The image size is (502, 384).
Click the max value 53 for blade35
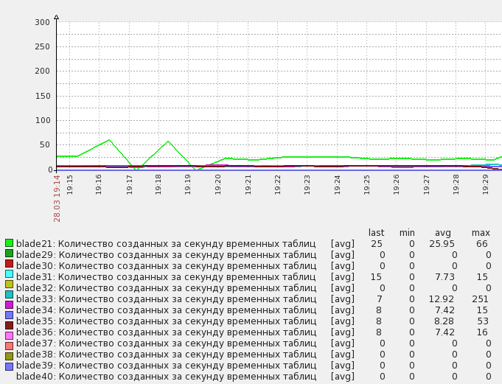(x=483, y=321)
